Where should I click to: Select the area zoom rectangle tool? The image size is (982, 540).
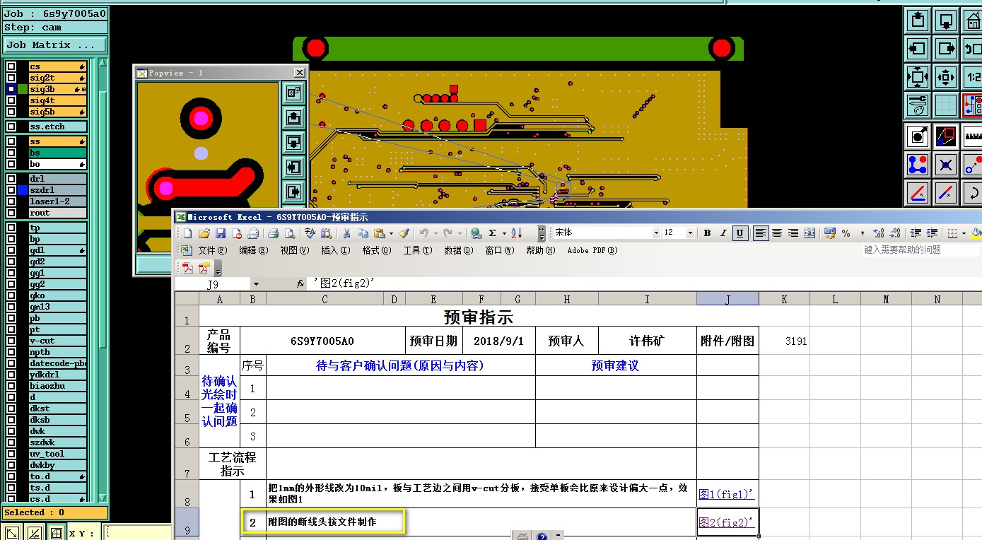[946, 136]
